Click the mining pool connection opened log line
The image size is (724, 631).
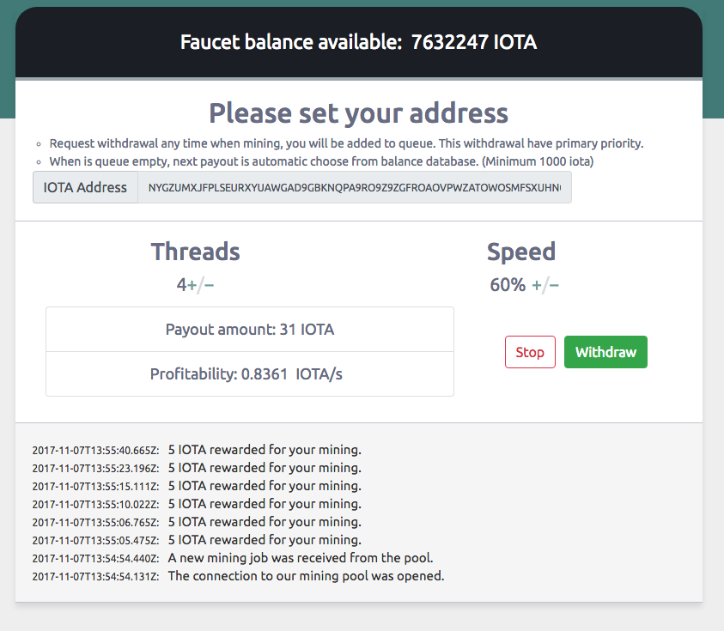[x=238, y=575]
